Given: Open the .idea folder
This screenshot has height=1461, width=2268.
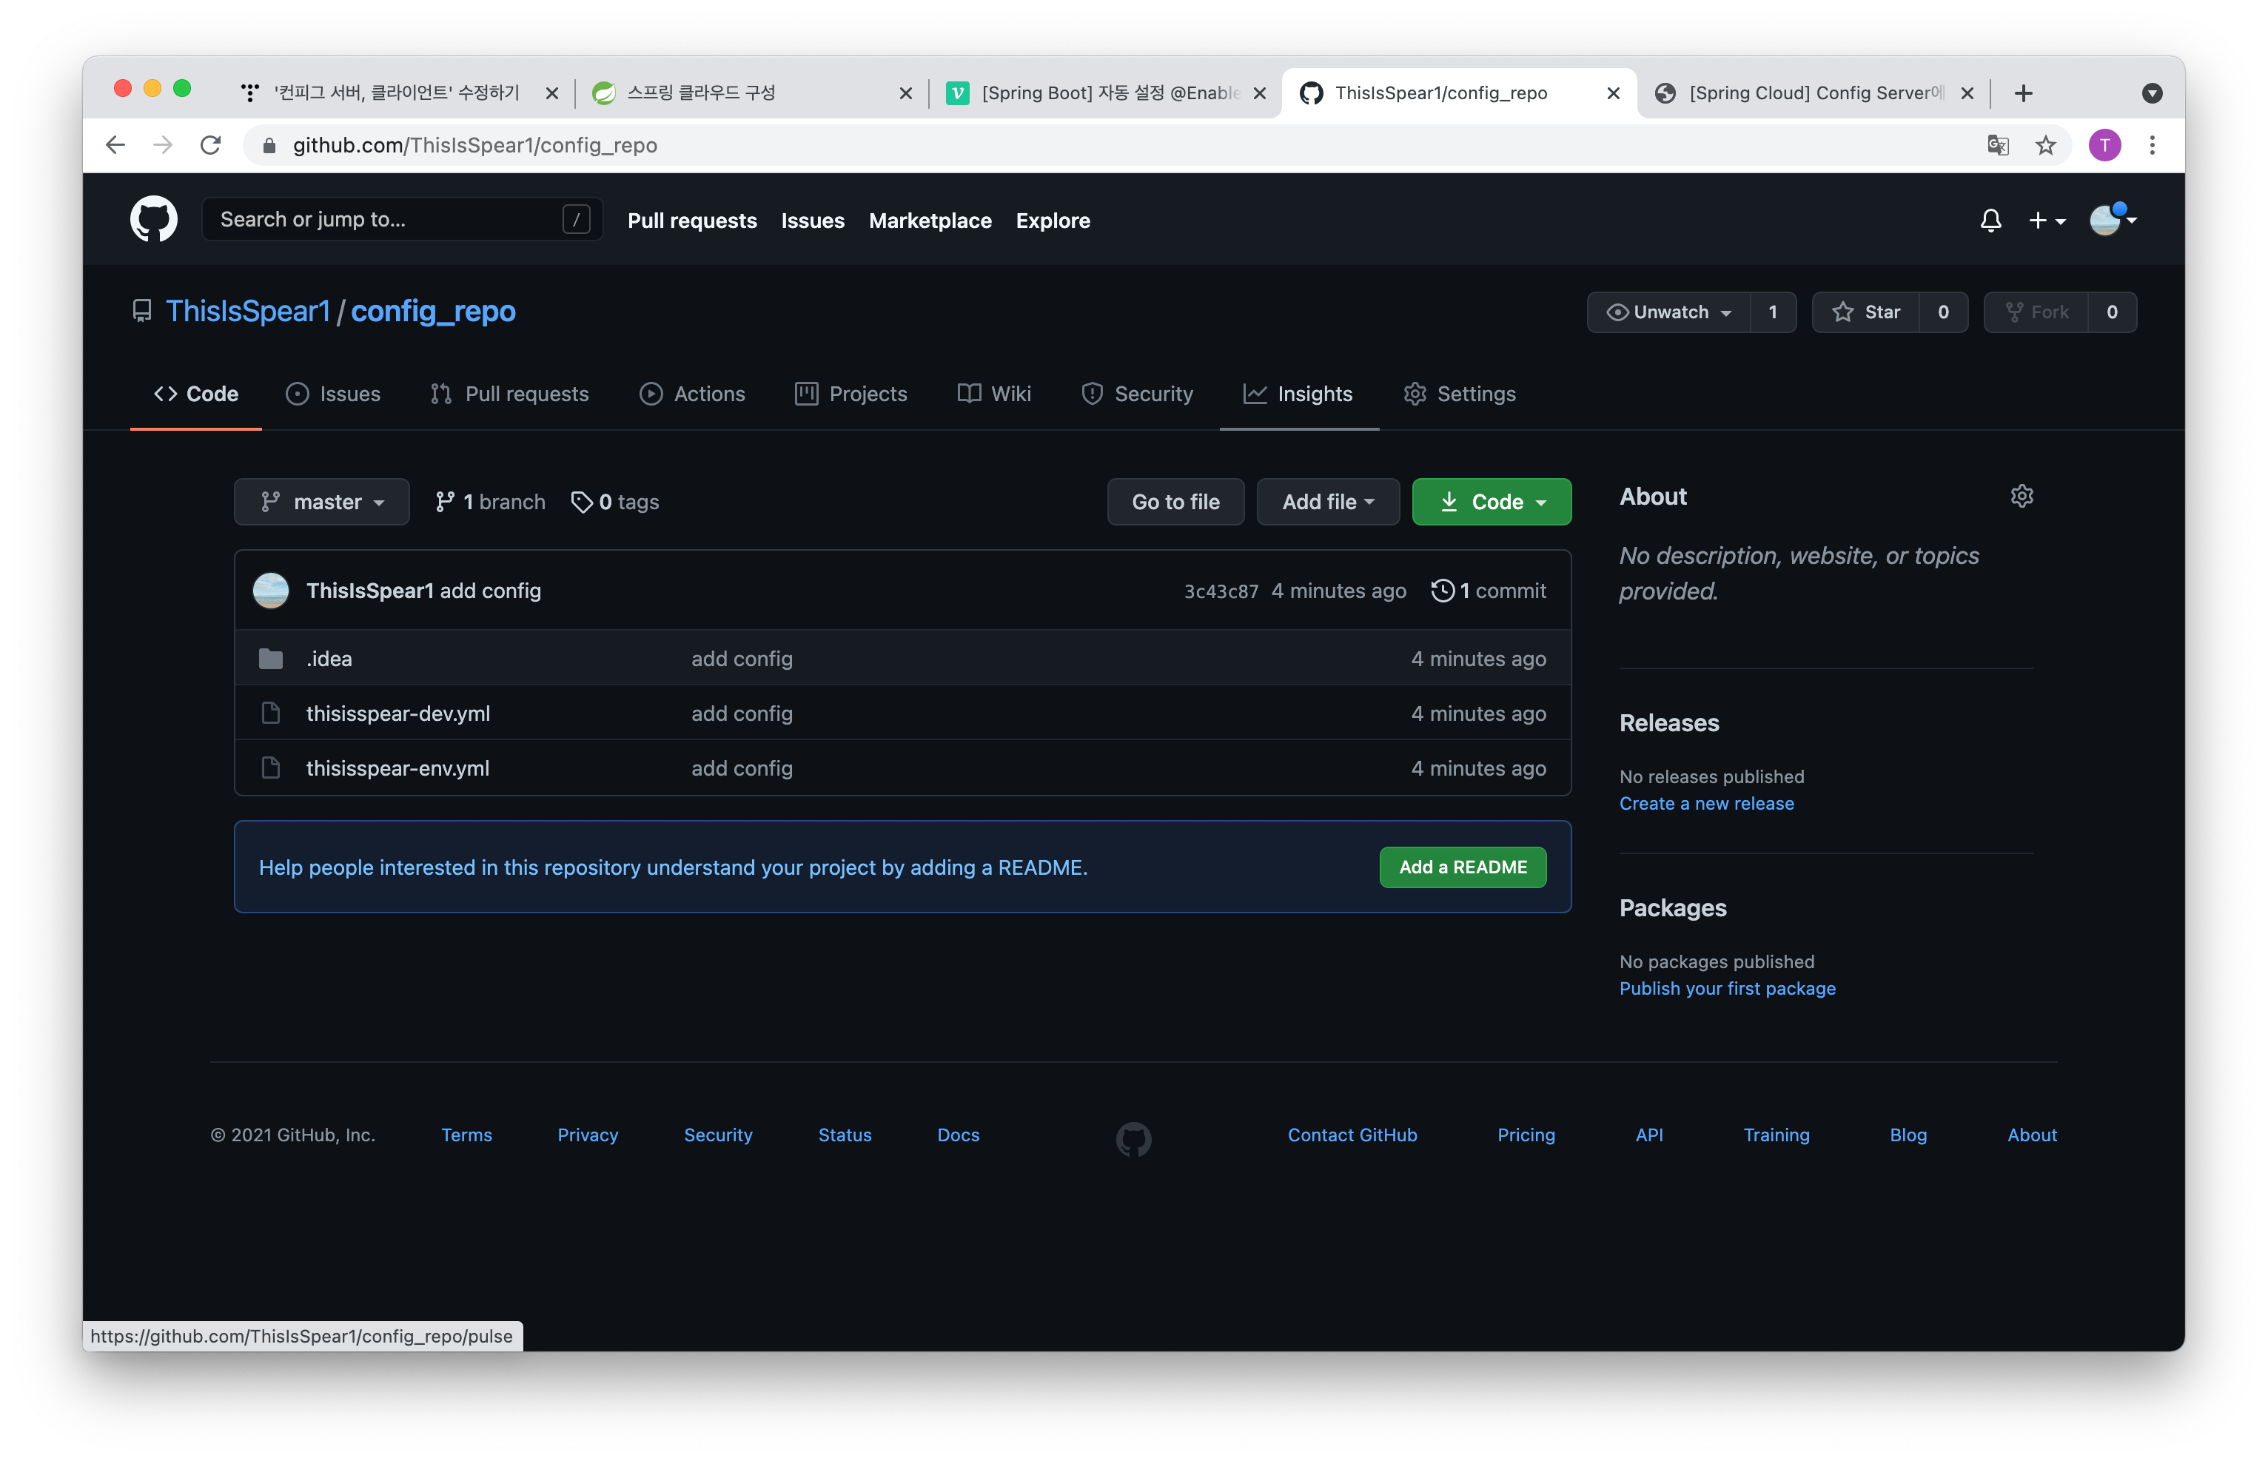Looking at the screenshot, I should point(329,659).
